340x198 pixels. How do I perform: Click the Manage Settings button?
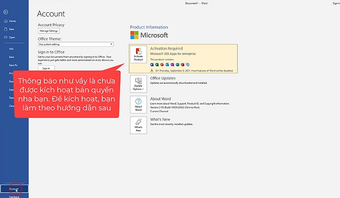click(x=49, y=31)
